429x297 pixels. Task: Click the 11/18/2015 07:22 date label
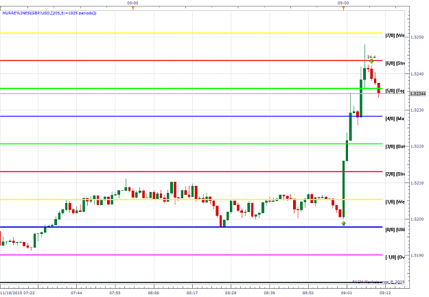click(18, 293)
